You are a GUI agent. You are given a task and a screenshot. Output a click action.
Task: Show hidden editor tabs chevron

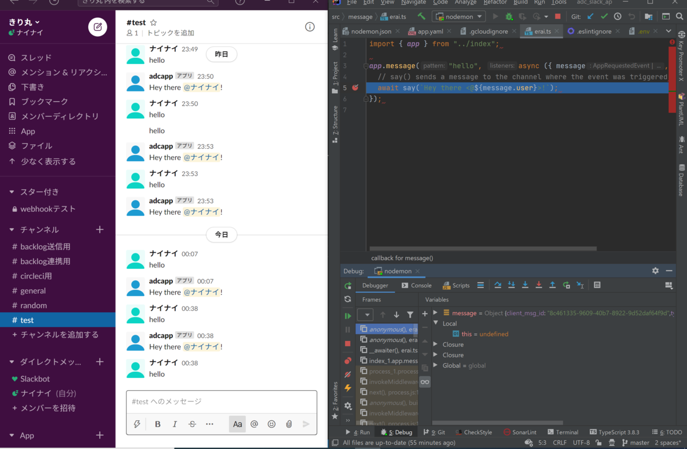point(668,31)
